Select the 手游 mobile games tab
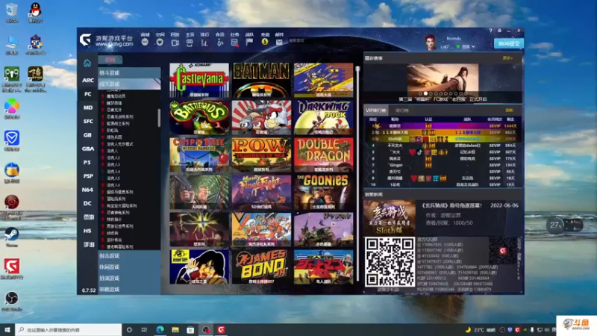This screenshot has height=336, width=597. pos(88,244)
